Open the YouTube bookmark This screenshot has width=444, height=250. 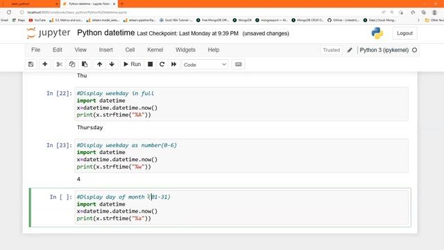coord(37,20)
